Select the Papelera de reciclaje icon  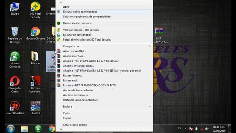(15, 35)
